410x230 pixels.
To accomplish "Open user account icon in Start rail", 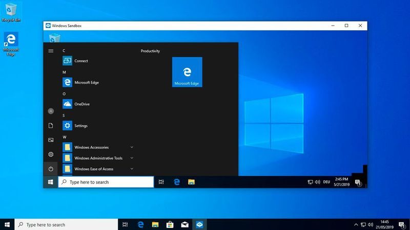I will (51, 111).
